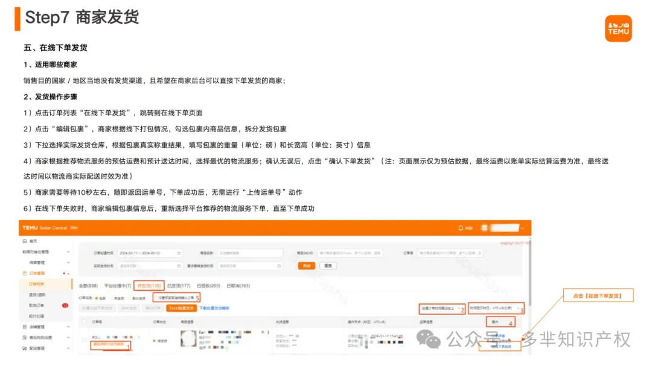
Task: Click the 下载批量发货模板 link
Action: (x=214, y=308)
